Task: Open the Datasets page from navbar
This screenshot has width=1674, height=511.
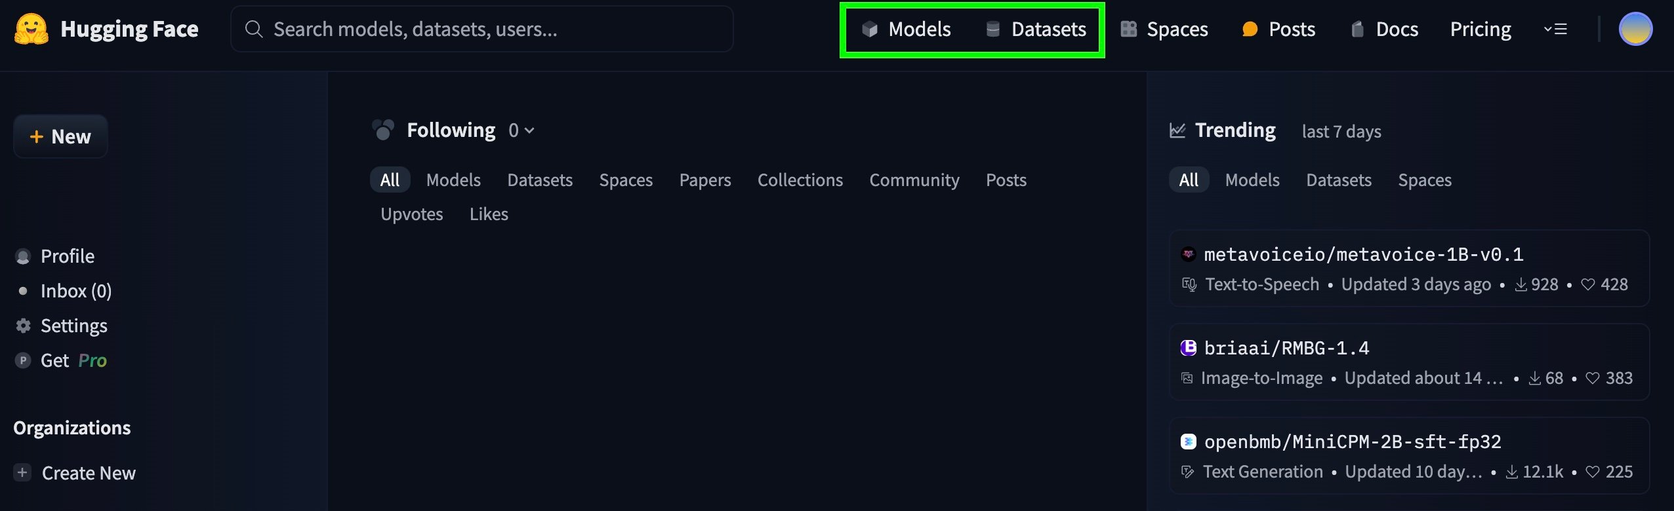Action: coord(1036,29)
